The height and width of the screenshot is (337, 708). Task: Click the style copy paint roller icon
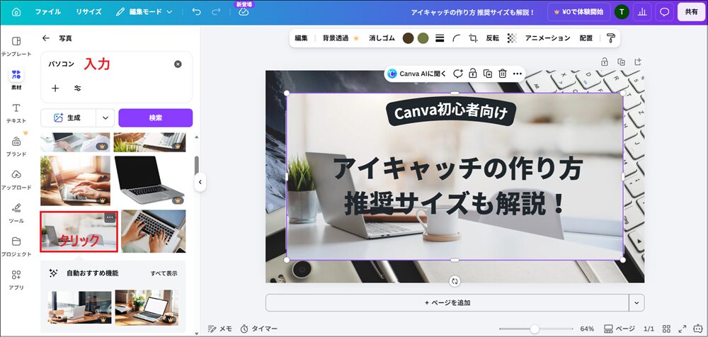pyautogui.click(x=610, y=38)
